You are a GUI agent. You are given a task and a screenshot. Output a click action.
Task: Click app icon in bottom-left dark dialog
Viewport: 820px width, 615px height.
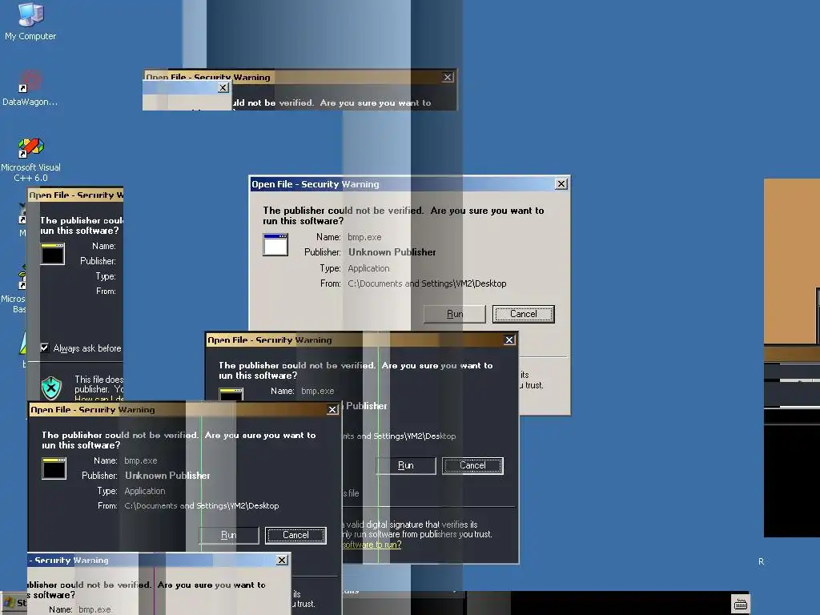[54, 468]
